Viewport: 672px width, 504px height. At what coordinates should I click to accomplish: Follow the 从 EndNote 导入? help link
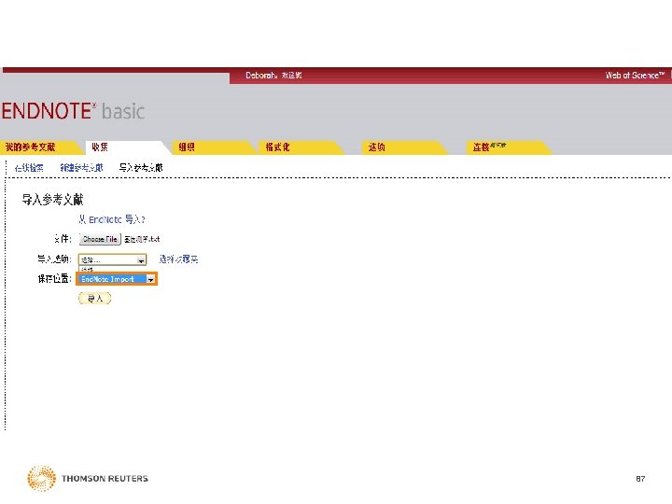pyautogui.click(x=112, y=219)
